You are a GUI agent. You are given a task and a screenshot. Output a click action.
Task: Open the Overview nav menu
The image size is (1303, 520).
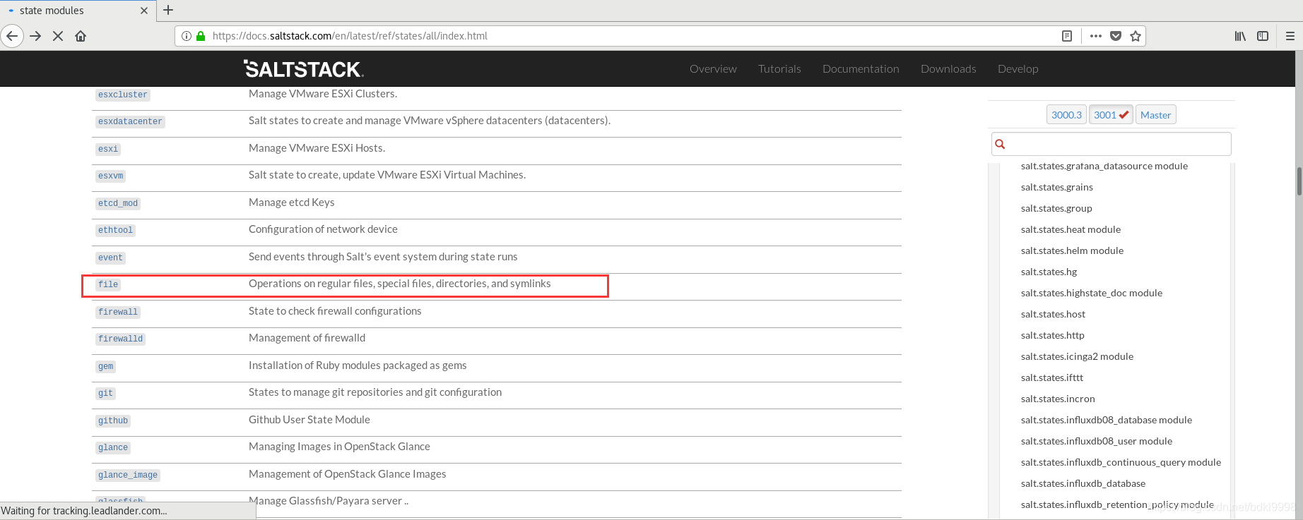click(713, 68)
